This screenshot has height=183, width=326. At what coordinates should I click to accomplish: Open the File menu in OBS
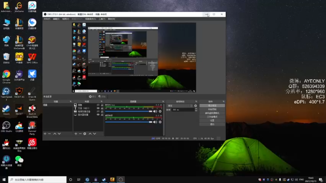[47, 19]
